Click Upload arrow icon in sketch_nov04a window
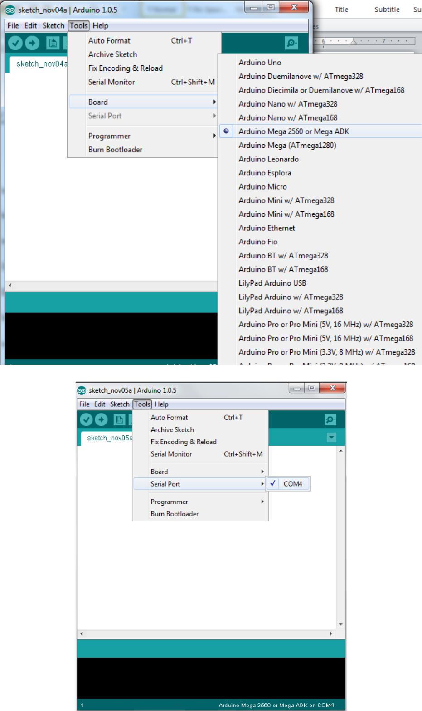The image size is (422, 711). click(x=32, y=43)
